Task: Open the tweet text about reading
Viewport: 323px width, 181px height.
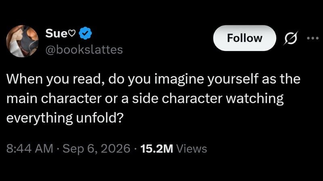Action: pos(153,99)
